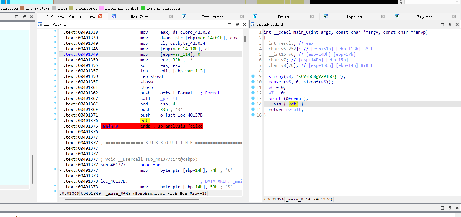Maximize the Pseudocode-A panel
The image size is (461, 217).
coord(442,25)
